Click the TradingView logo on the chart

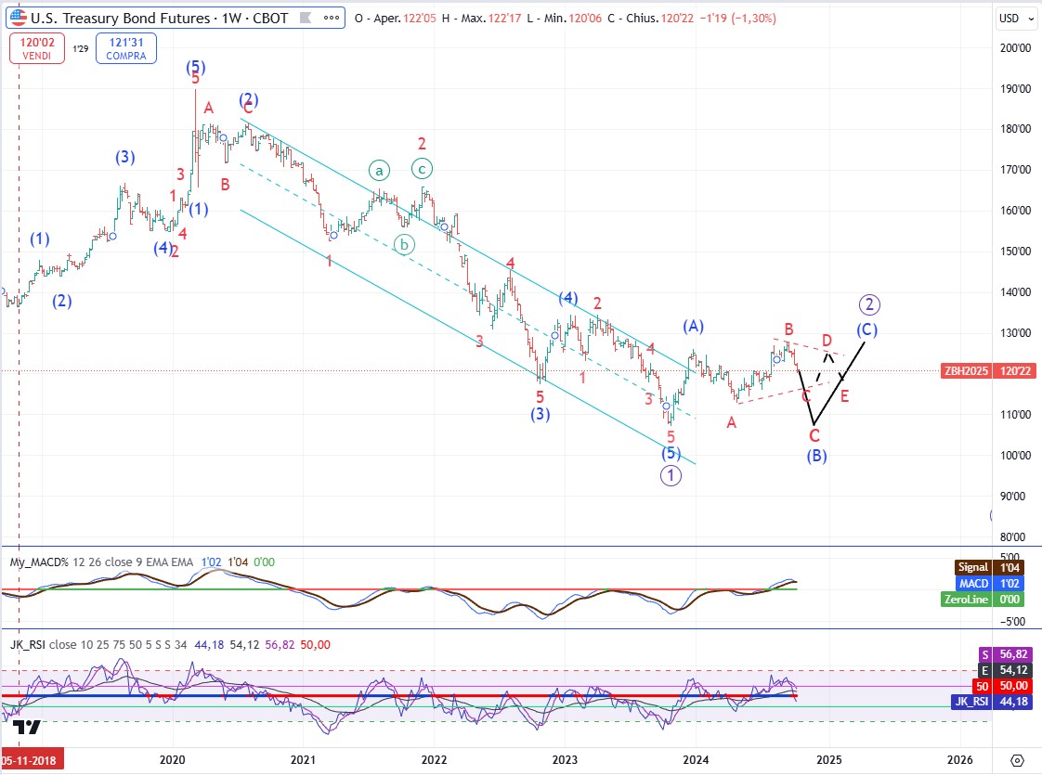27,727
